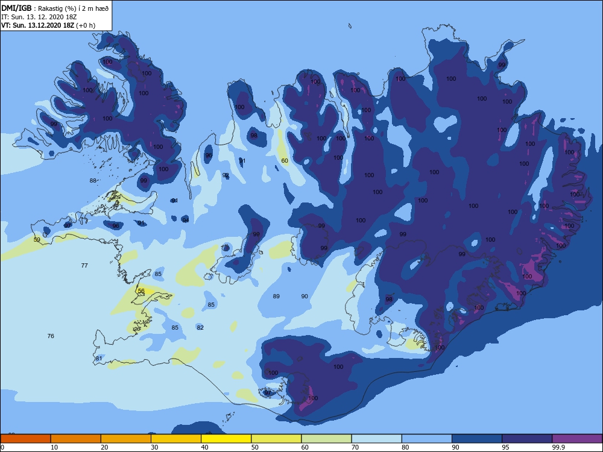Click the 'VT: Sun. 13.12.2020 18Z (+0 h)' line

[48, 25]
